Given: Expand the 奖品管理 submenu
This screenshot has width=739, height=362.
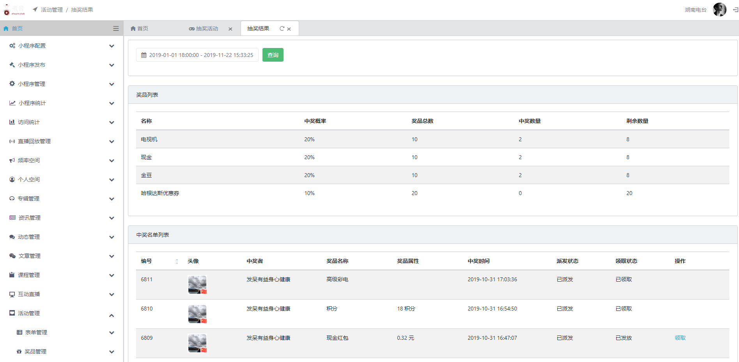Looking at the screenshot, I should pyautogui.click(x=112, y=352).
